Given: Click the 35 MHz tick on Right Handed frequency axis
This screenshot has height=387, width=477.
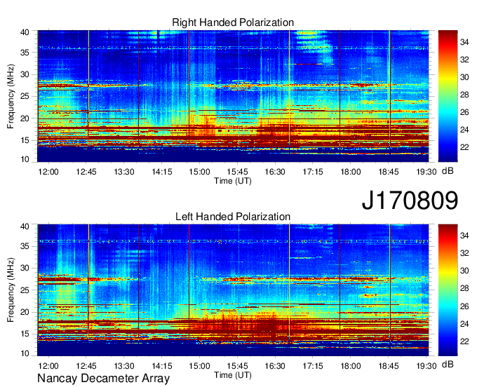Looking at the screenshot, I should [x=25, y=53].
